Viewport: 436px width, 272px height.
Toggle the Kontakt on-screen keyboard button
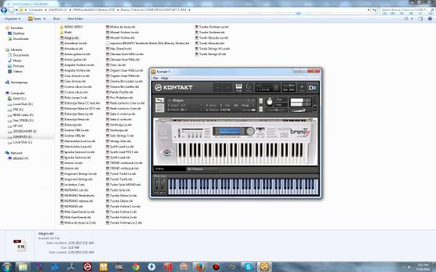pos(238,87)
